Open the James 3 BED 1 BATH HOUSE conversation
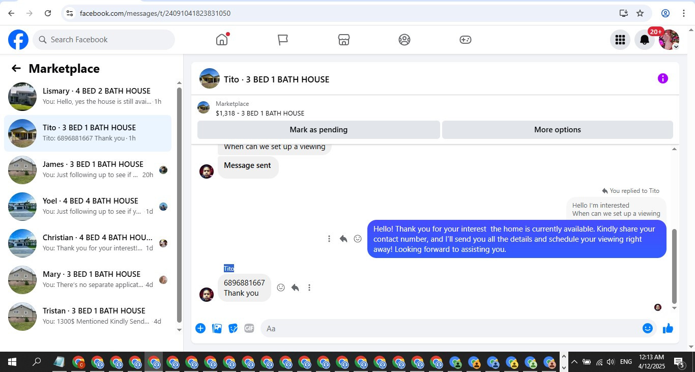This screenshot has width=695, height=372. pyautogui.click(x=88, y=170)
